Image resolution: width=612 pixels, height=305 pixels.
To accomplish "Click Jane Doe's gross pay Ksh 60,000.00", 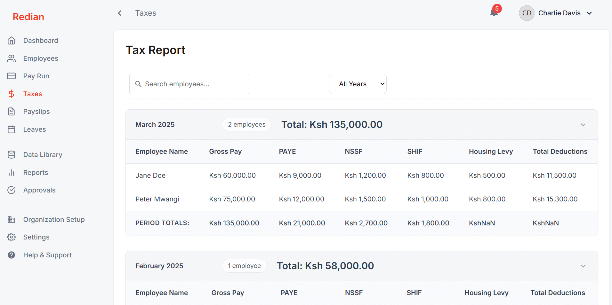I will pyautogui.click(x=232, y=176).
